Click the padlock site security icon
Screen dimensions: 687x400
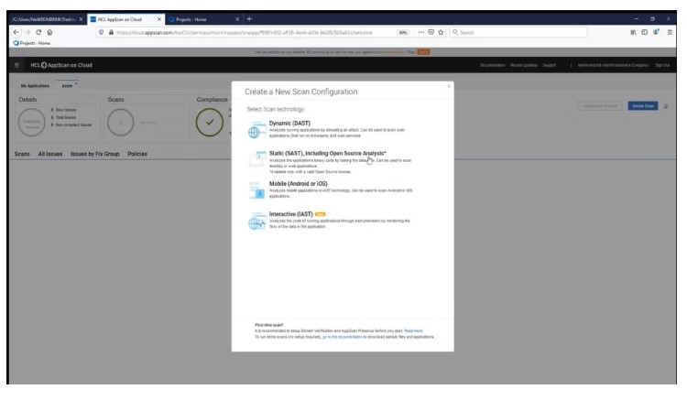point(111,32)
